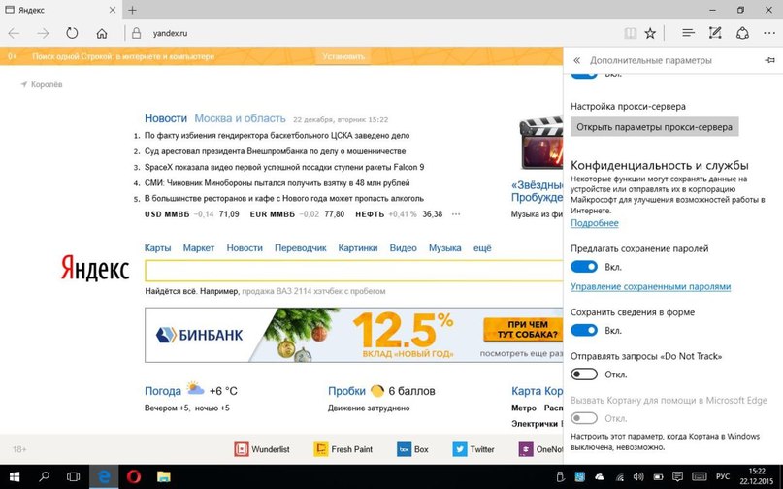
Task: Disable 'Сохранить сведения в форме' switch
Action: (584, 330)
